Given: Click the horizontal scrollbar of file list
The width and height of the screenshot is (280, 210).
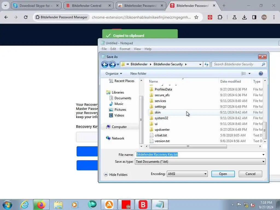Looking at the screenshot, I should click(x=188, y=147).
